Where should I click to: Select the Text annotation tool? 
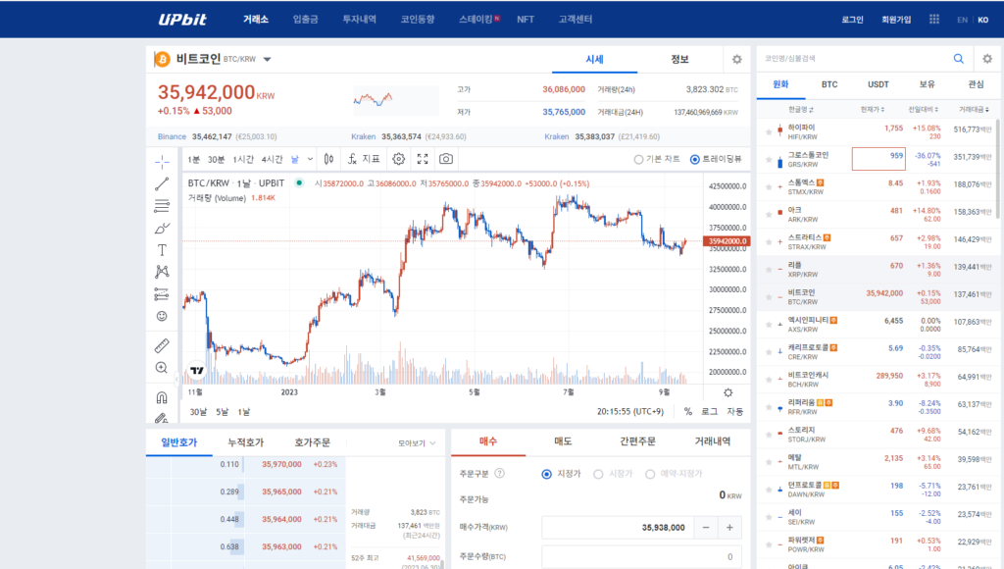pyautogui.click(x=162, y=250)
